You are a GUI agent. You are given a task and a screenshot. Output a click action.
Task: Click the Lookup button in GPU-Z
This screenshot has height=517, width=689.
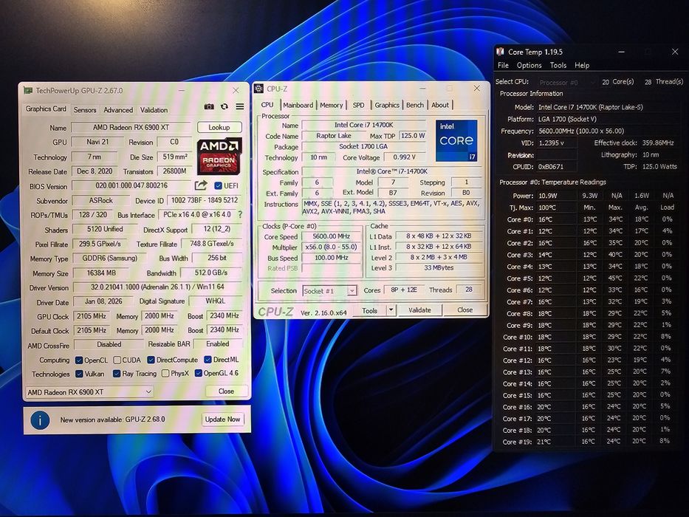[x=219, y=127]
